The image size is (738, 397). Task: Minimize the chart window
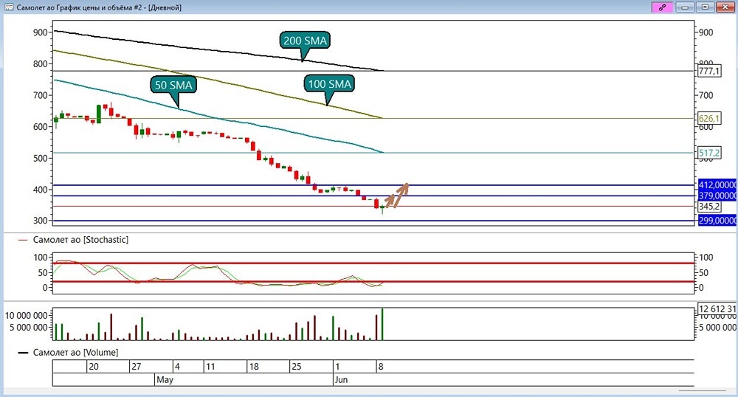tap(685, 7)
